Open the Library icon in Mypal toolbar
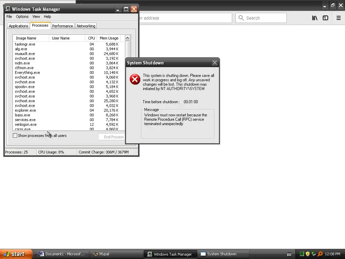345x259 pixels. (x=315, y=18)
